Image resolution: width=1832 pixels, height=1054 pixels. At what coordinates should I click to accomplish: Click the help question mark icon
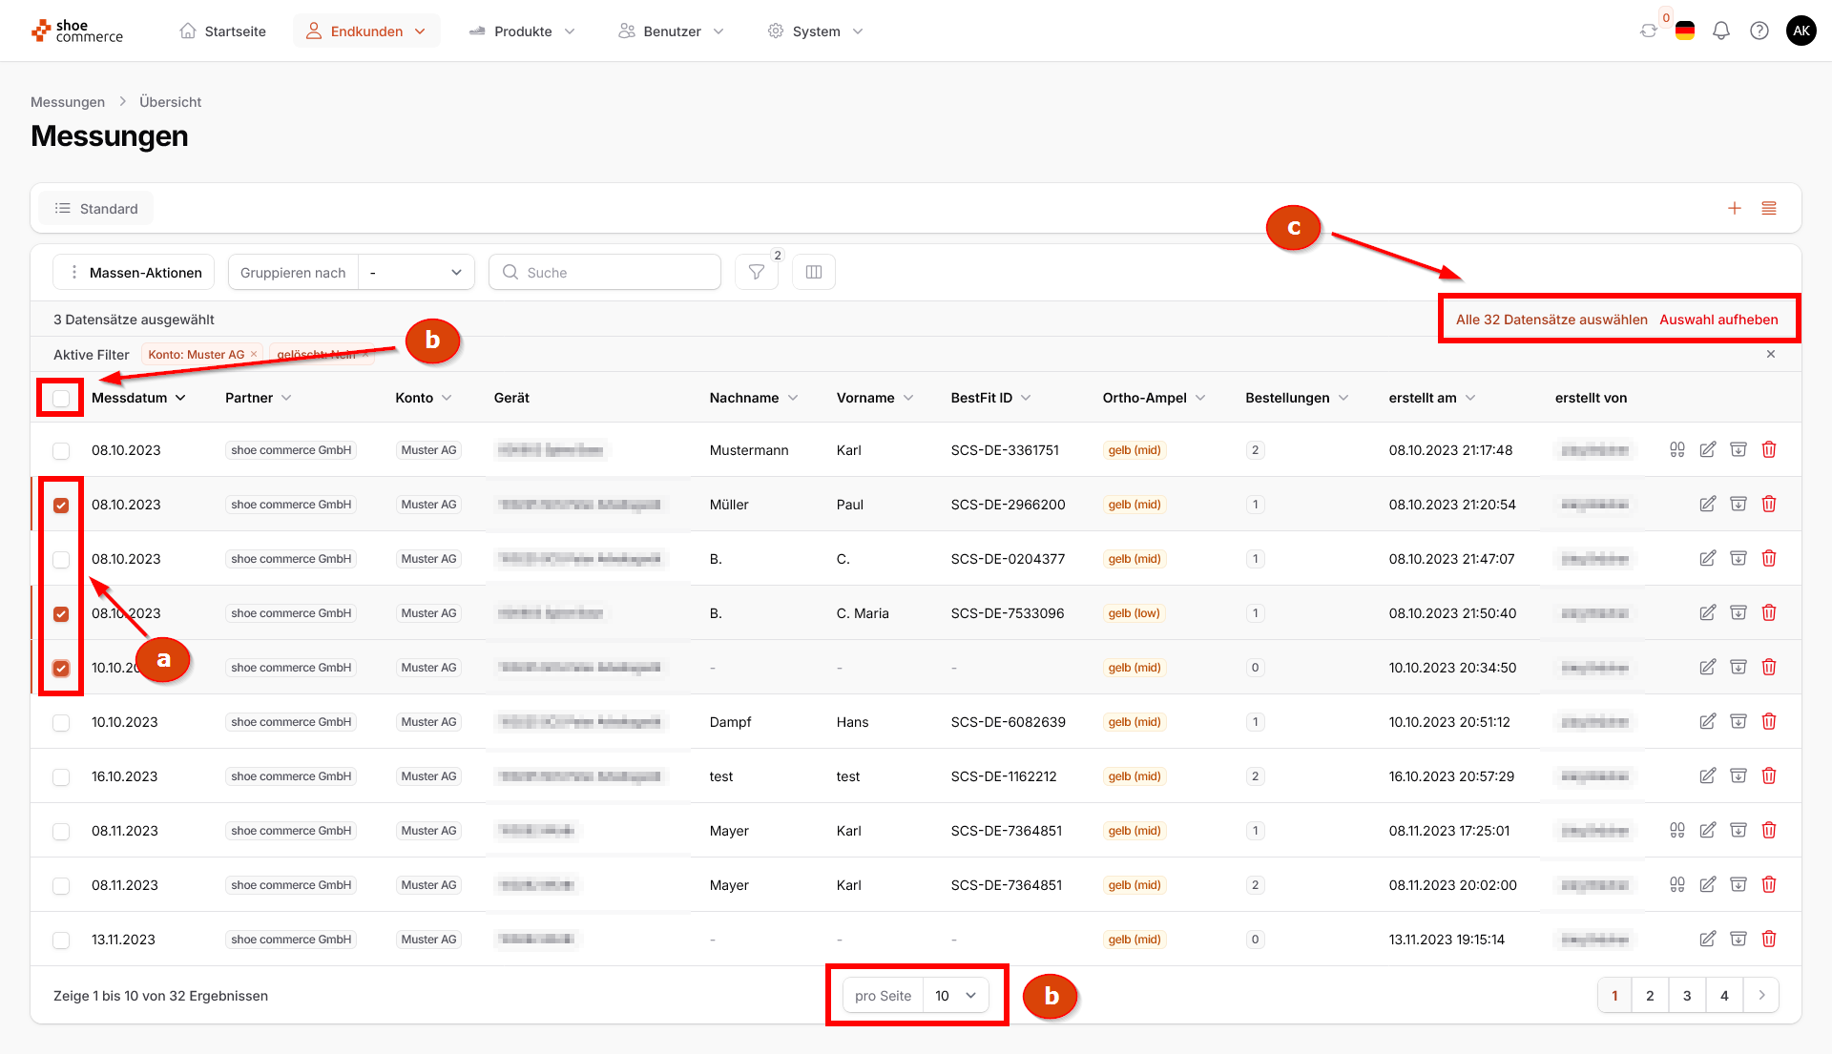[1759, 31]
